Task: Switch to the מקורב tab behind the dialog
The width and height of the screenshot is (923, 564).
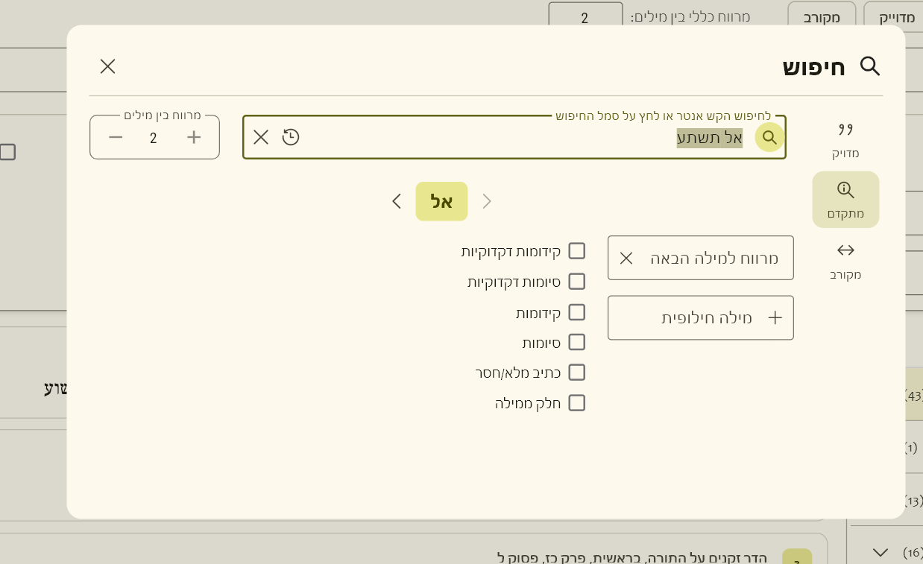Action: tap(821, 16)
